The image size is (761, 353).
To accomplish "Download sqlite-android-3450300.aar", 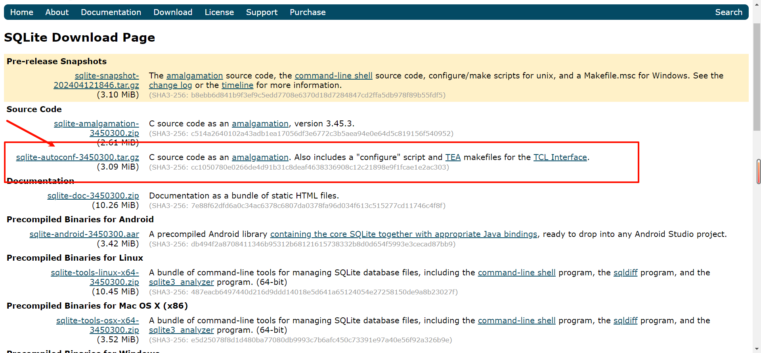I will click(x=84, y=234).
